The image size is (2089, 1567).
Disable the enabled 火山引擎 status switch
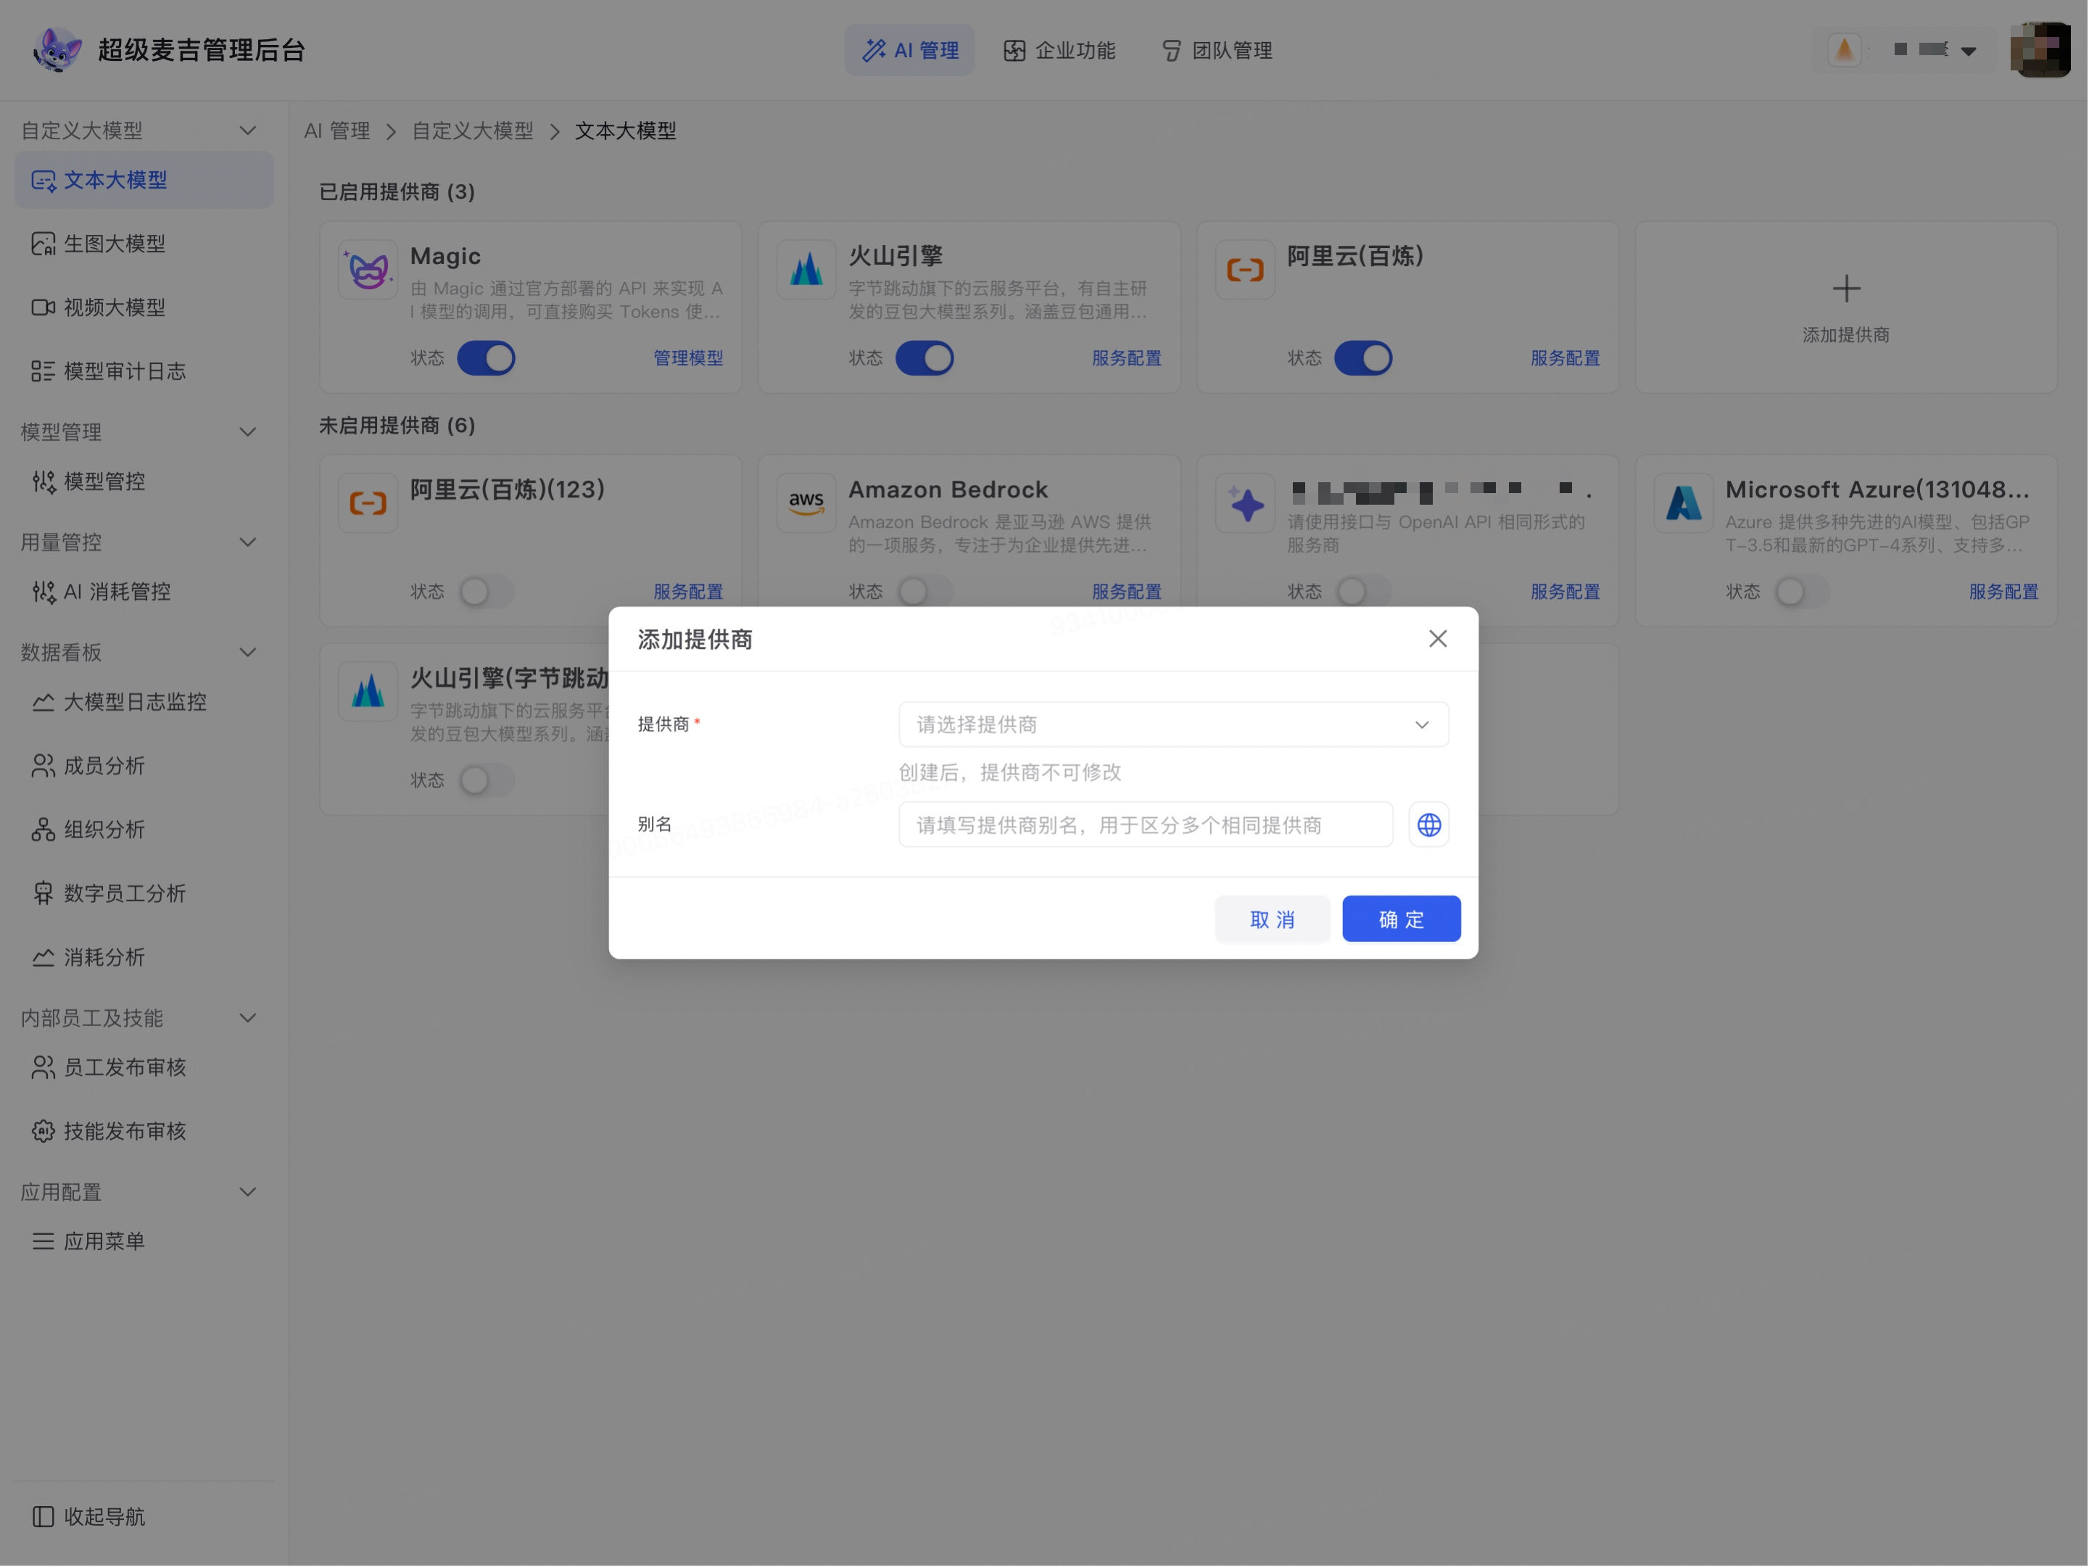point(924,359)
